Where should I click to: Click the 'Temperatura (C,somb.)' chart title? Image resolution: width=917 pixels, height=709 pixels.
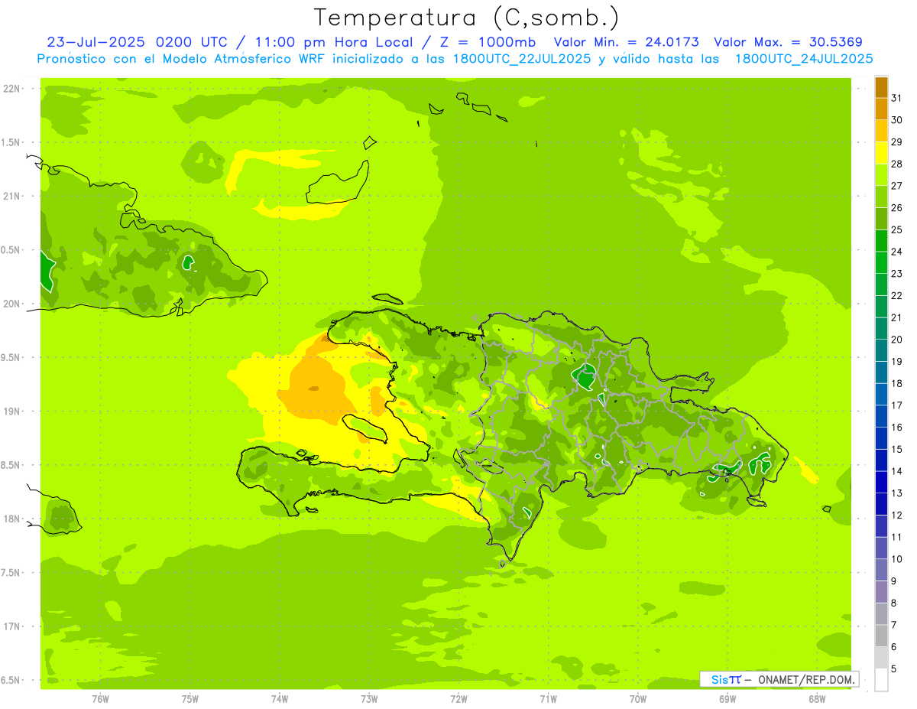466,17
